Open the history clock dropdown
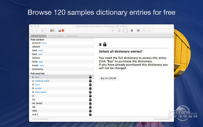This screenshot has height=127, width=203. click(43, 30)
